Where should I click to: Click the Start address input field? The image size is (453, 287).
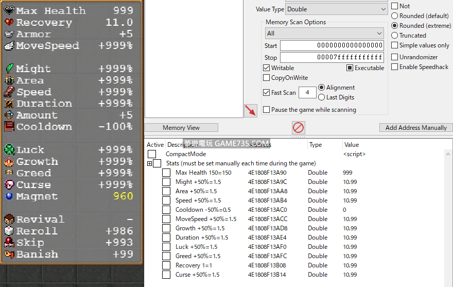point(332,46)
